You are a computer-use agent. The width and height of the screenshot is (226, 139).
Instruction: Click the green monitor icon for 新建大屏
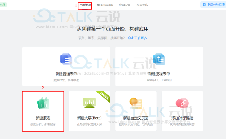pyautogui.click(x=90, y=103)
